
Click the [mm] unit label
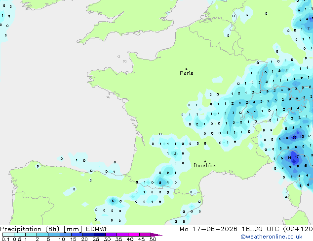click(73, 229)
